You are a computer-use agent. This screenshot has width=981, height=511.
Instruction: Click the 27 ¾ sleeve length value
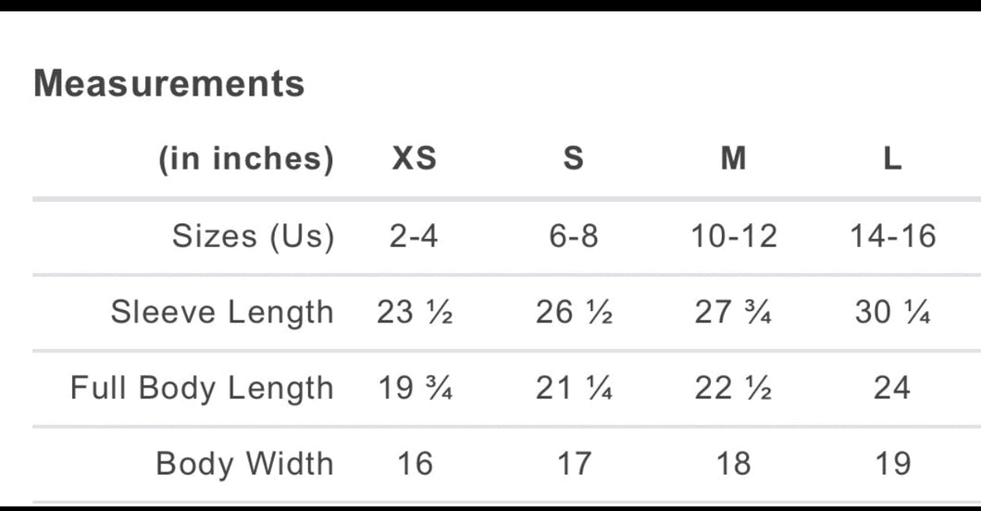pos(734,312)
